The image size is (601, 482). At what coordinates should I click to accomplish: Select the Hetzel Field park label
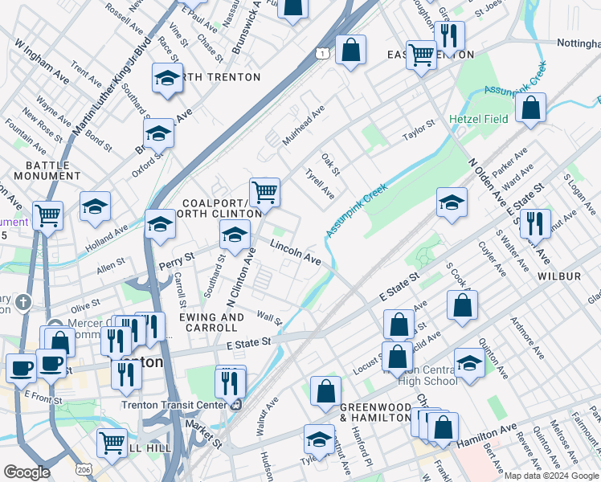pyautogui.click(x=479, y=119)
